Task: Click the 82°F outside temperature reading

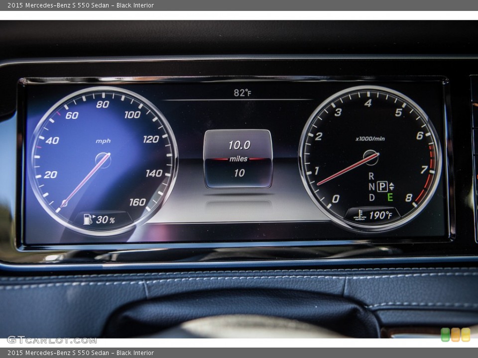Action: coord(242,92)
